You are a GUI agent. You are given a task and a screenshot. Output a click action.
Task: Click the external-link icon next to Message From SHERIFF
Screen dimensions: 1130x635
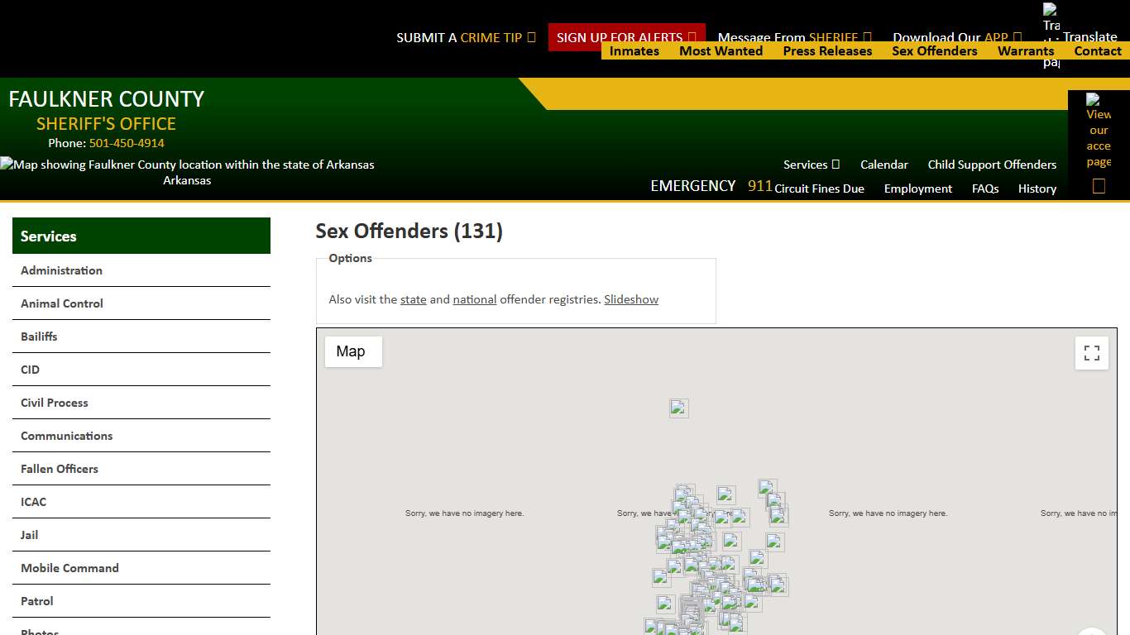point(868,37)
